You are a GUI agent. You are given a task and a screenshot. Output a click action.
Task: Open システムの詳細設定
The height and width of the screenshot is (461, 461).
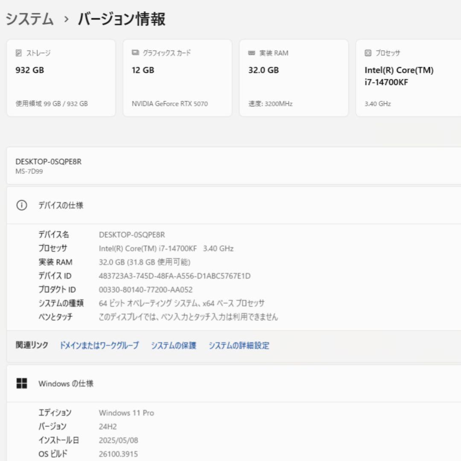click(239, 346)
